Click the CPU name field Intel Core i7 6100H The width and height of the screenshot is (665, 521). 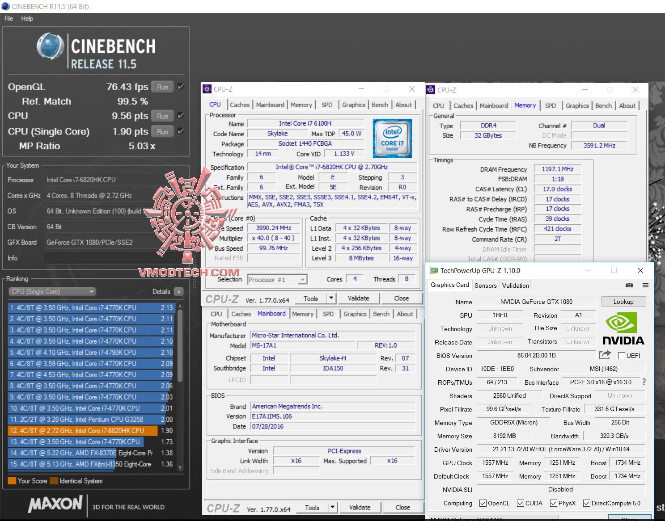(x=305, y=123)
